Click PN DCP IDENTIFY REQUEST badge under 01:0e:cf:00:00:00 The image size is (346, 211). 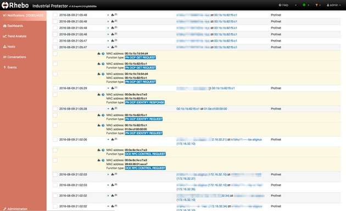(x=144, y=133)
